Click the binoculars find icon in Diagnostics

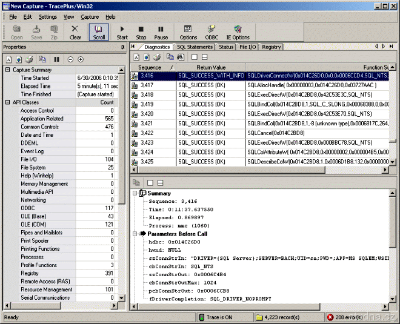(x=179, y=57)
